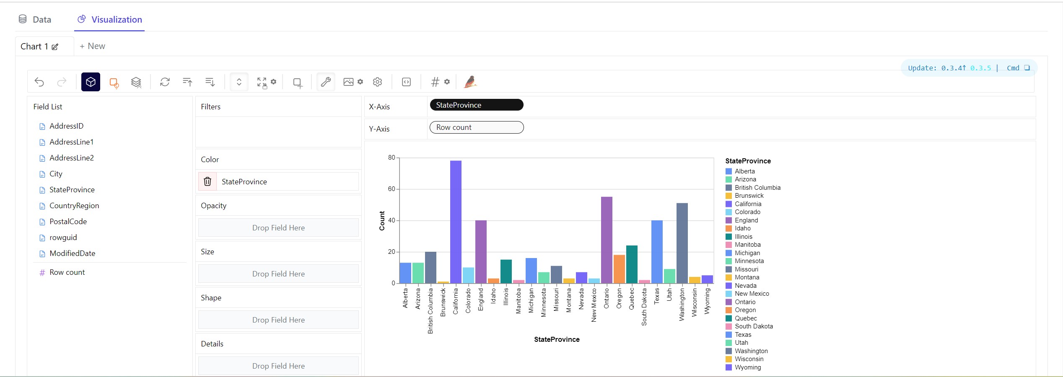Screen dimensions: 1063x377
Task: Click the Washington bar in chart
Action: pos(682,243)
